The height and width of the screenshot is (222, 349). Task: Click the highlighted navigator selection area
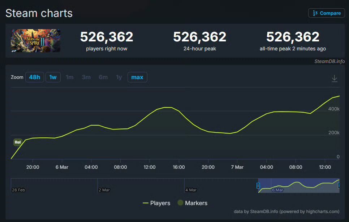(299, 185)
